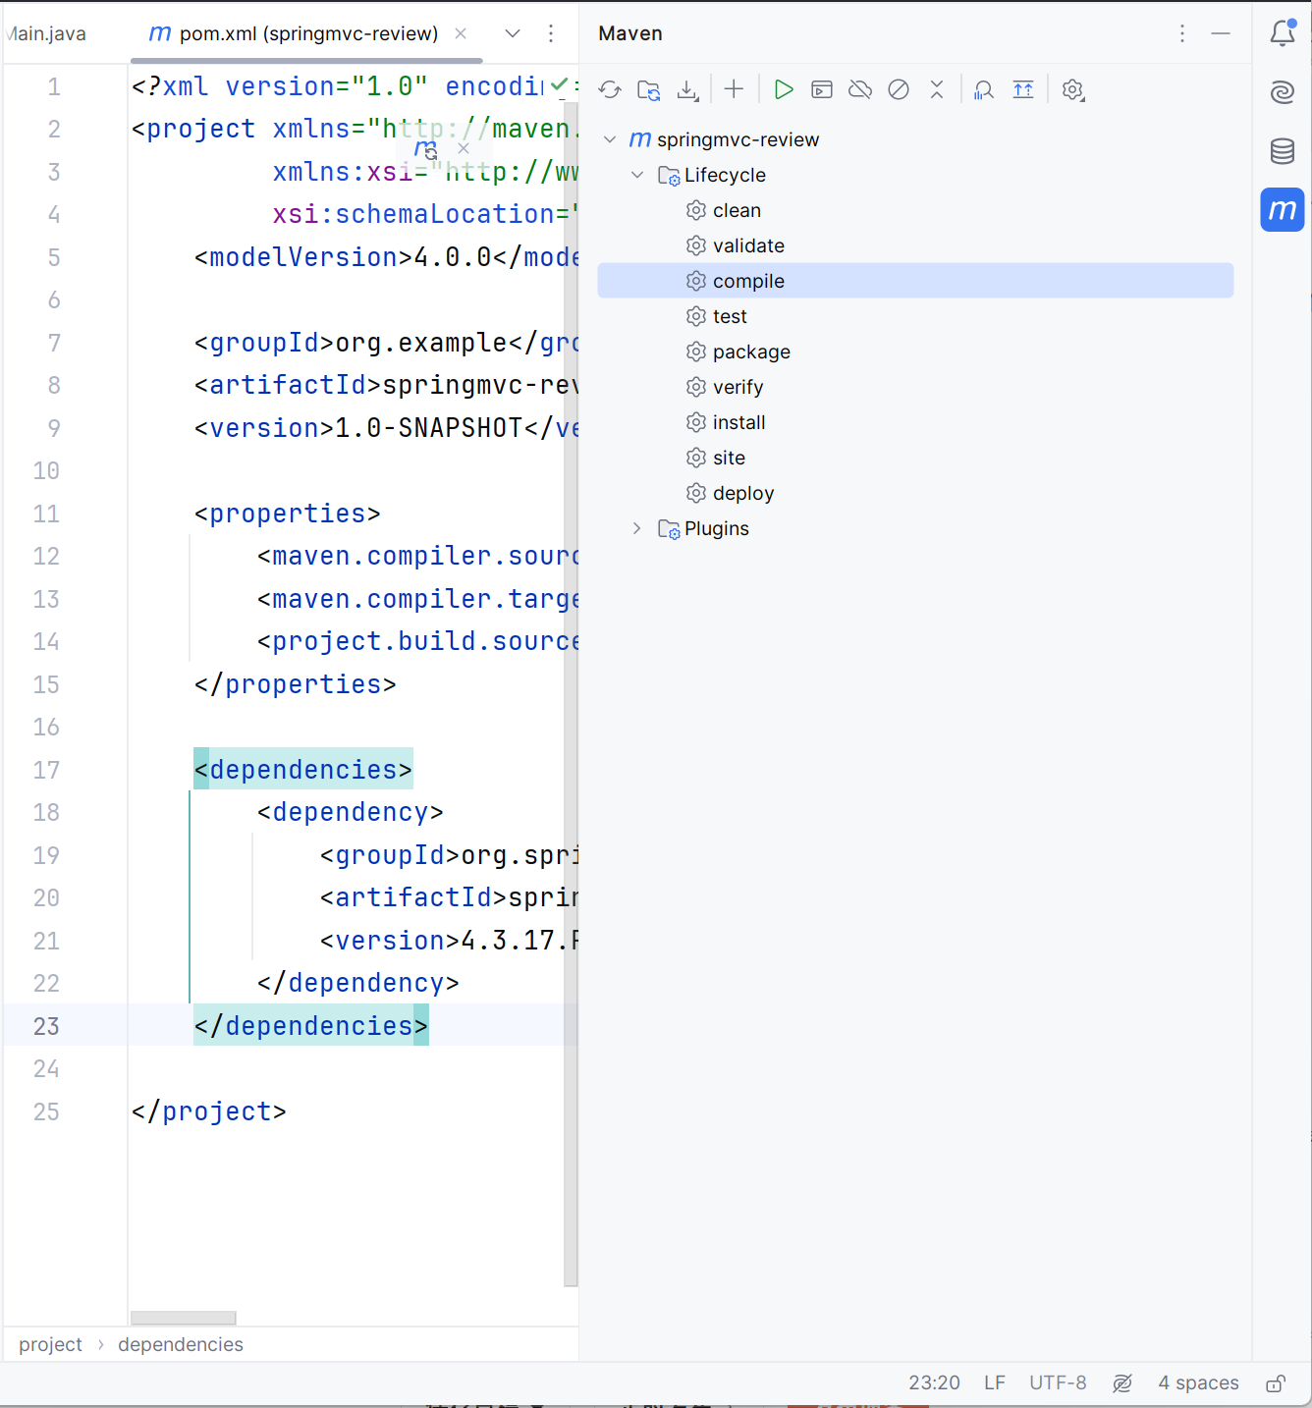Collapse all nodes in Maven tree
Image resolution: width=1312 pixels, height=1408 pixels.
[937, 90]
